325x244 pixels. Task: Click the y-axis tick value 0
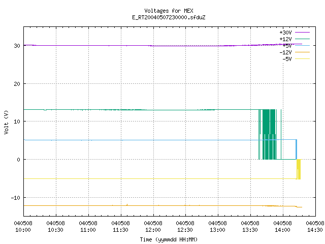click(18, 160)
